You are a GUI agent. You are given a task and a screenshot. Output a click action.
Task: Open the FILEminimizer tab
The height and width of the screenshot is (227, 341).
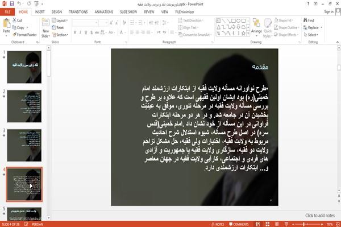[x=185, y=12]
